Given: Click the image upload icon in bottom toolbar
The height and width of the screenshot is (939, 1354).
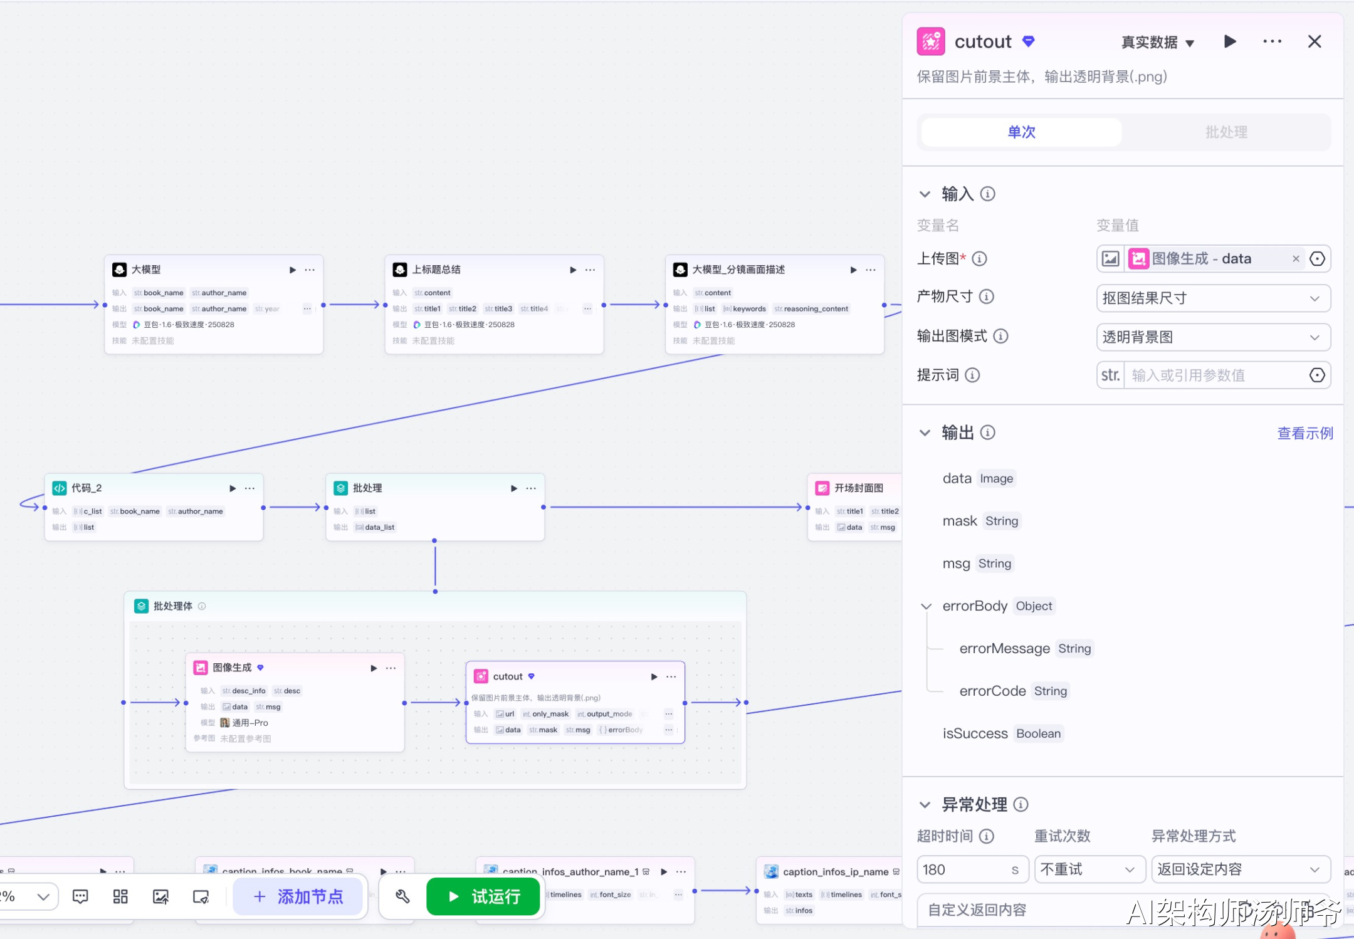Looking at the screenshot, I should pyautogui.click(x=160, y=896).
